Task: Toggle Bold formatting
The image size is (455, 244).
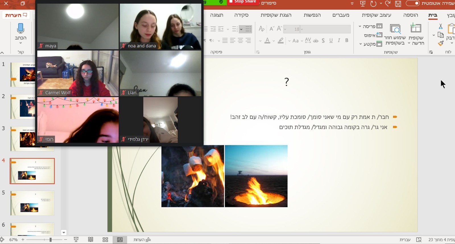Action: click(x=347, y=41)
